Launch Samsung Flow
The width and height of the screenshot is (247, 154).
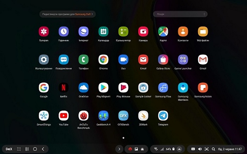coord(163,88)
